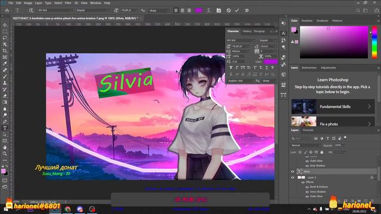Click the 3D text button in options bar

click(x=247, y=11)
